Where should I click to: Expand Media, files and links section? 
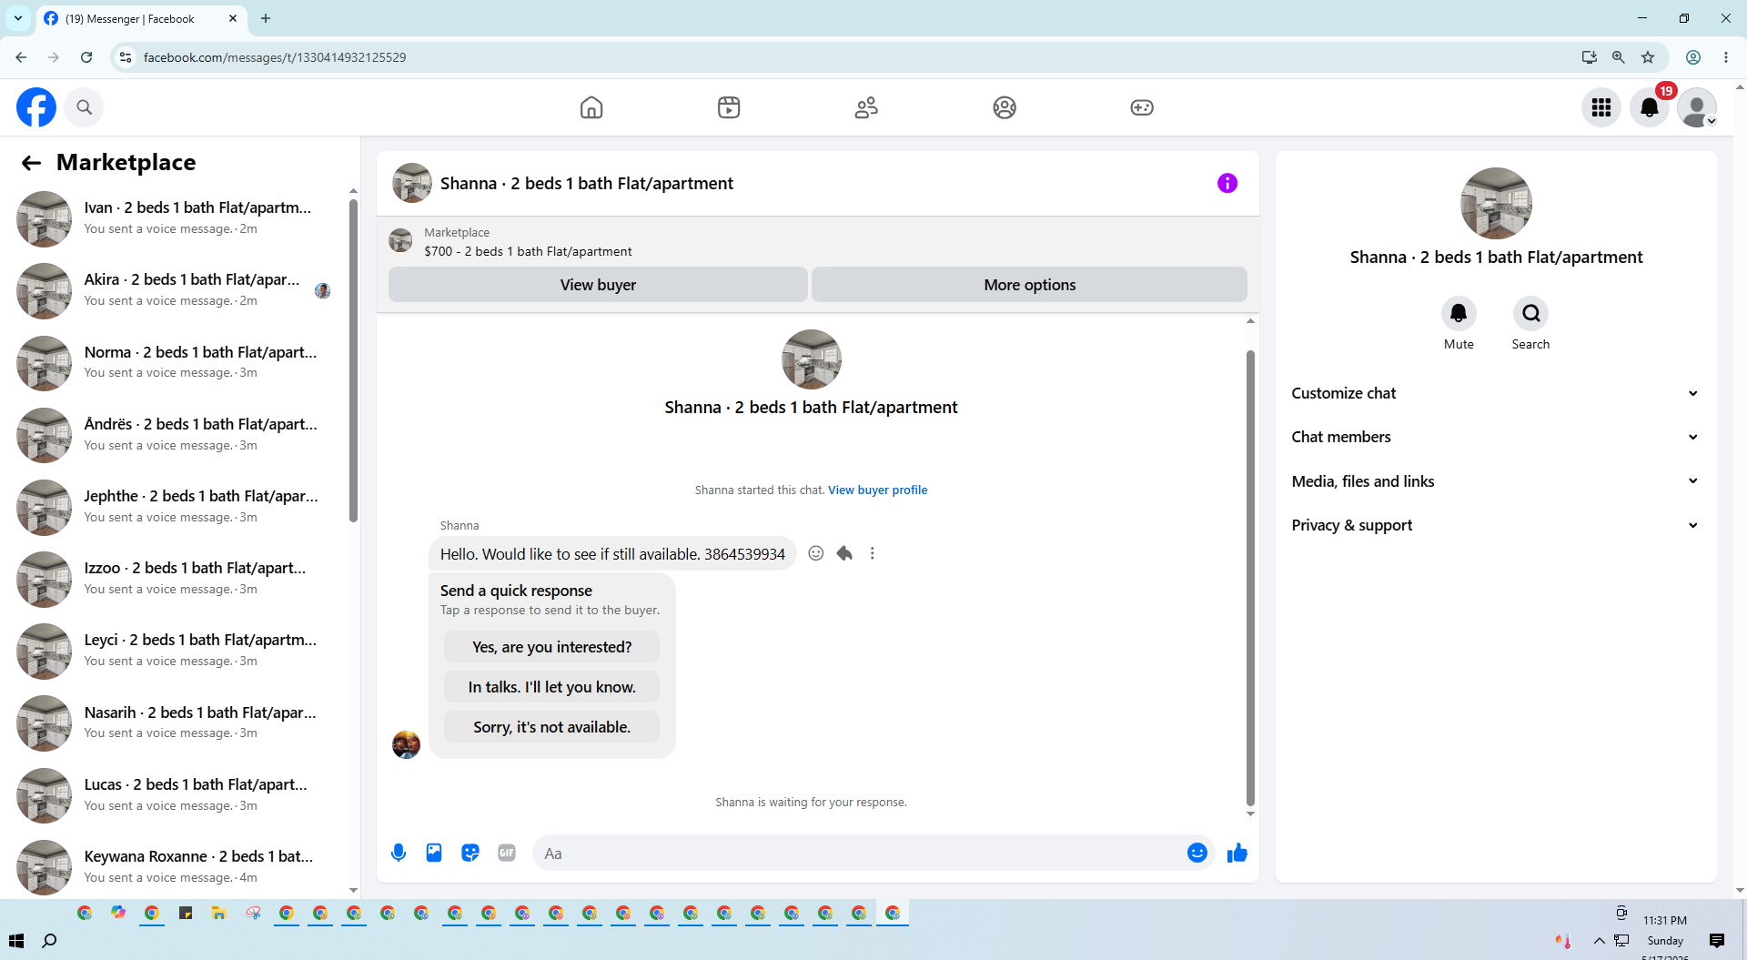pos(1496,481)
